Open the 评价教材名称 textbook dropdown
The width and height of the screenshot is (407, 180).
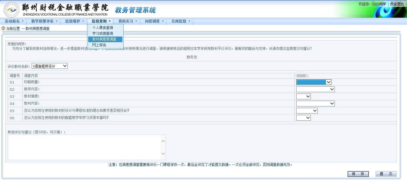click(x=50, y=66)
